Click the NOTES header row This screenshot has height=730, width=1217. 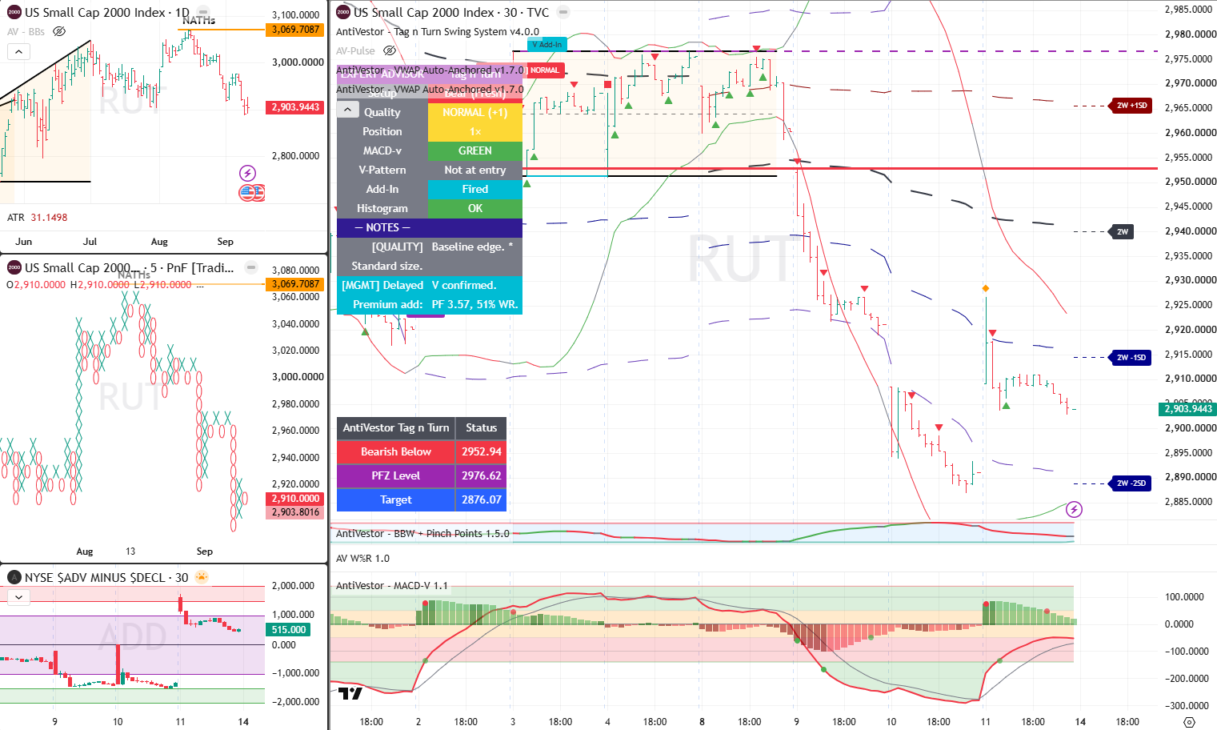tap(430, 227)
